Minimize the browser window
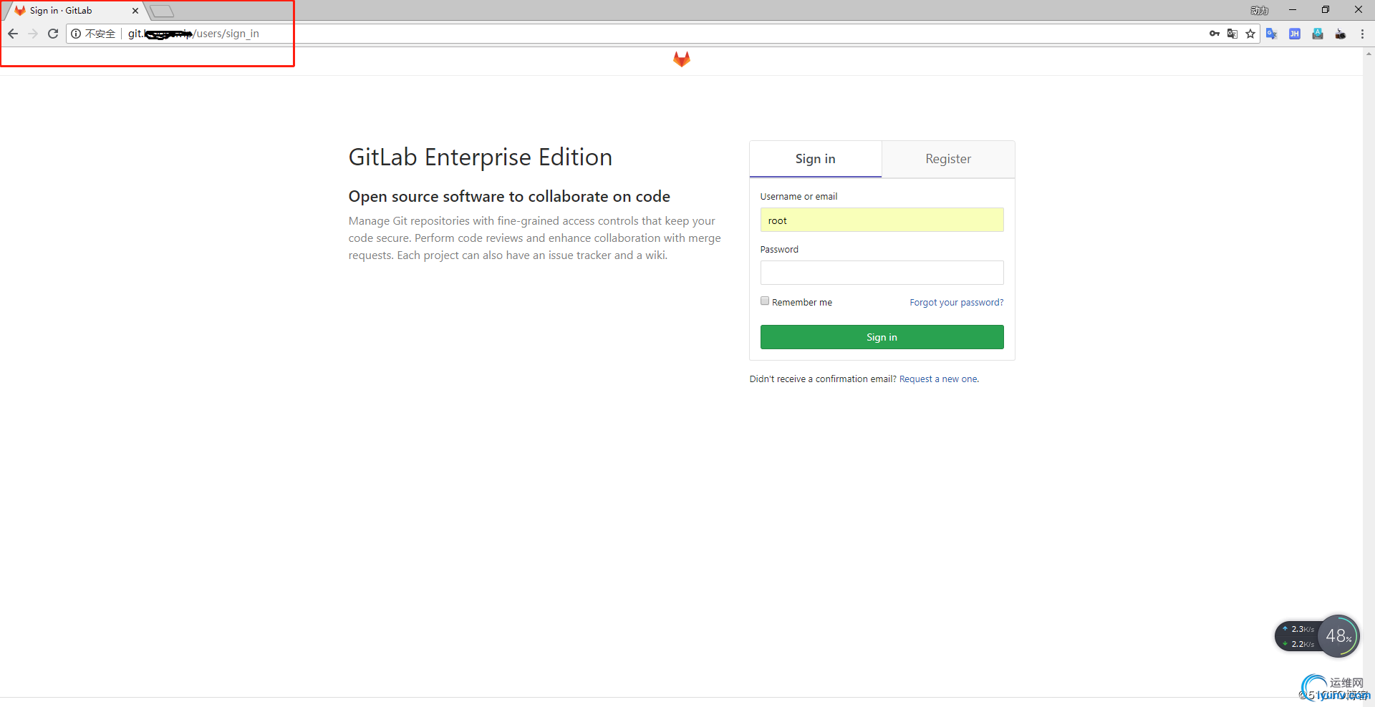 pyautogui.click(x=1293, y=10)
